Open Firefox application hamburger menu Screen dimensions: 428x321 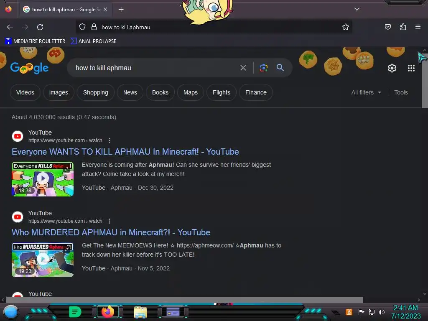418,27
